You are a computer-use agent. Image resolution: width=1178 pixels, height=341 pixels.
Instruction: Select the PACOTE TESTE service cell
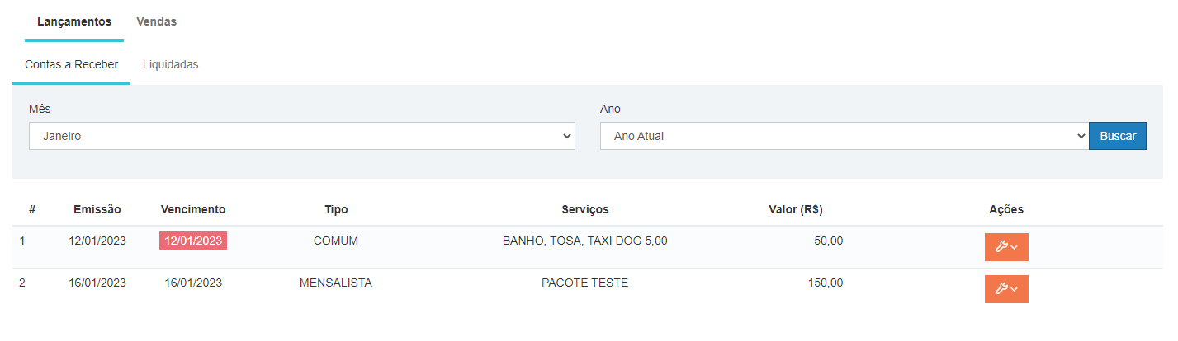pos(584,283)
